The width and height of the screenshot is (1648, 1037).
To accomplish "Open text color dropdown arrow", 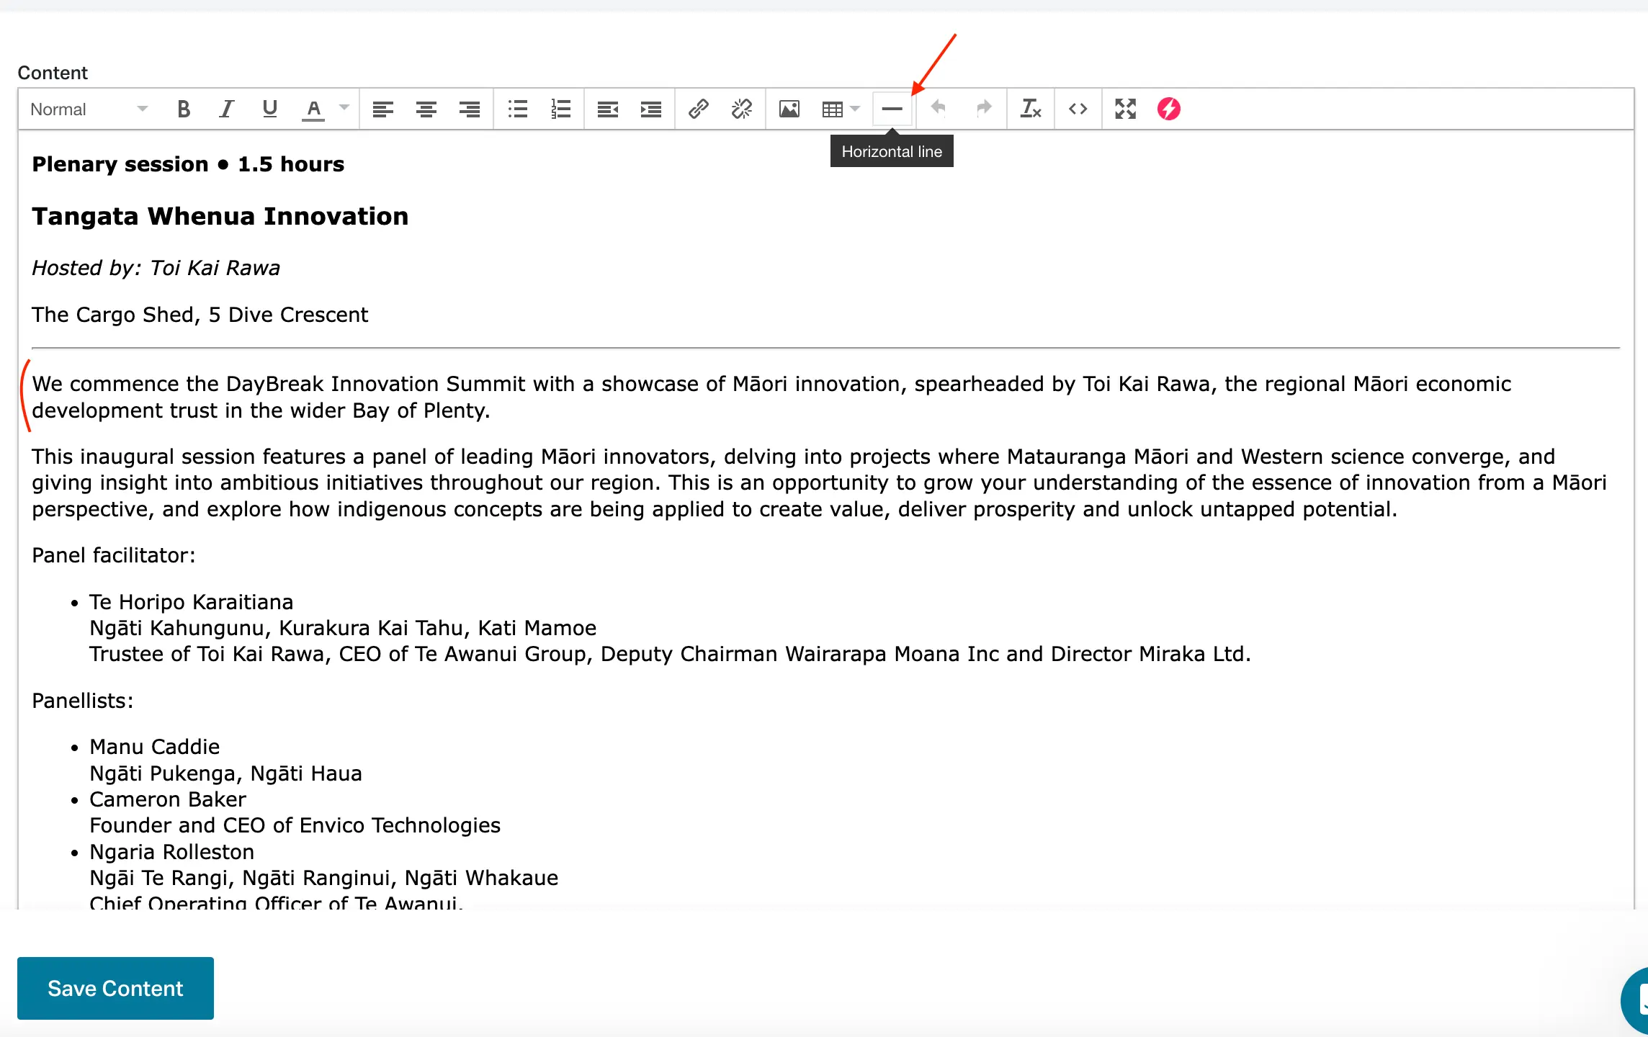I will [x=344, y=109].
